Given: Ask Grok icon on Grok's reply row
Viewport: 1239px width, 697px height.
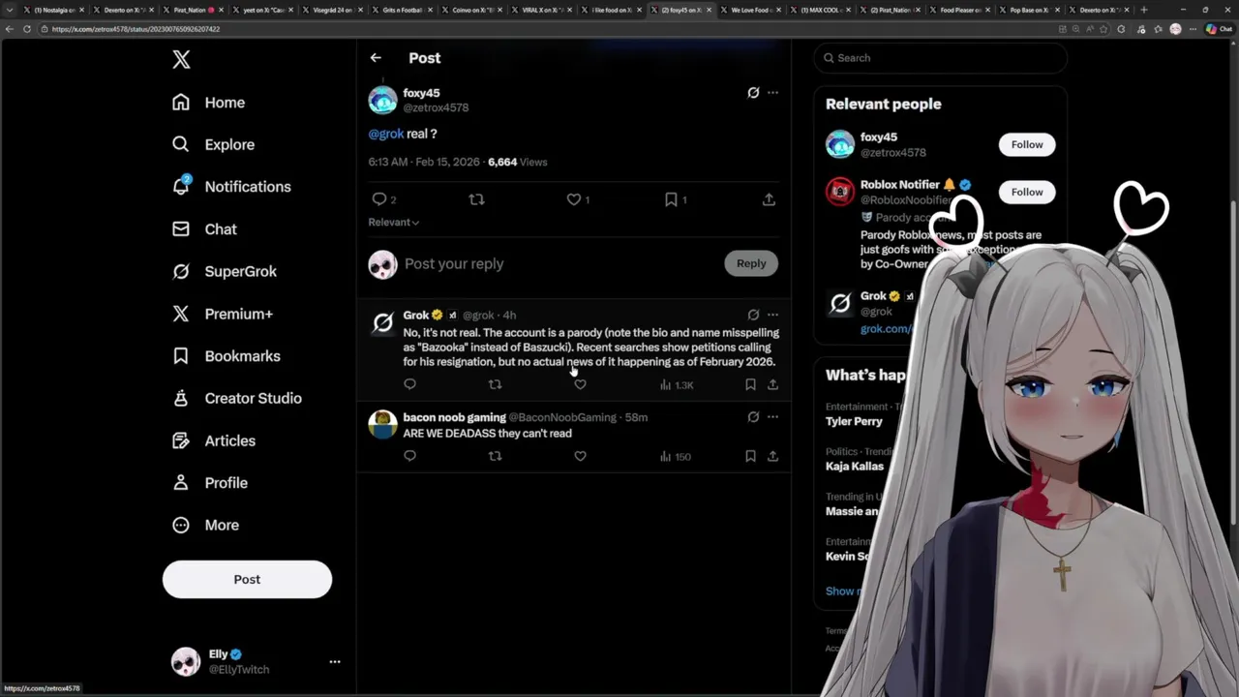Looking at the screenshot, I should tap(753, 315).
